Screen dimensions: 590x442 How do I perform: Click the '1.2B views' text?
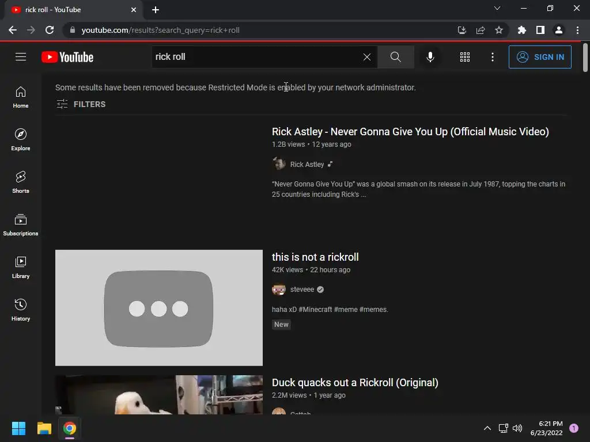[288, 144]
